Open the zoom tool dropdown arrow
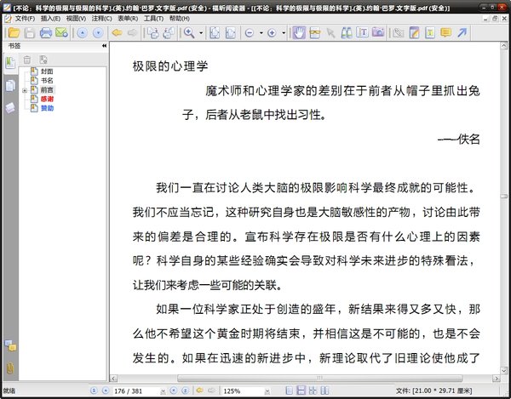The height and width of the screenshot is (399, 511). [201, 33]
